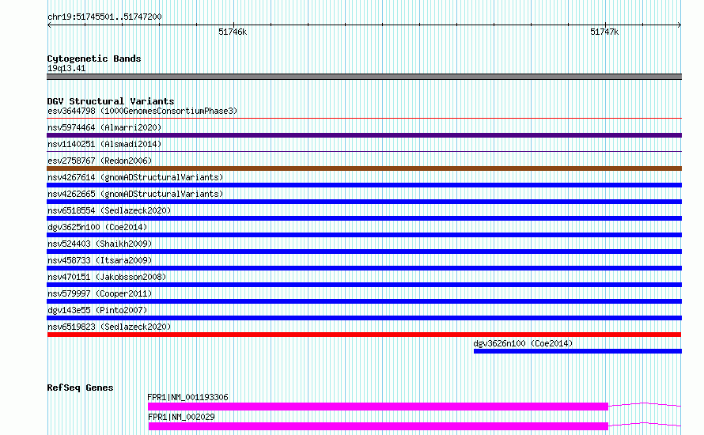Click the blue dgv3625n100 variant bar
This screenshot has width=704, height=435.
pyautogui.click(x=364, y=235)
